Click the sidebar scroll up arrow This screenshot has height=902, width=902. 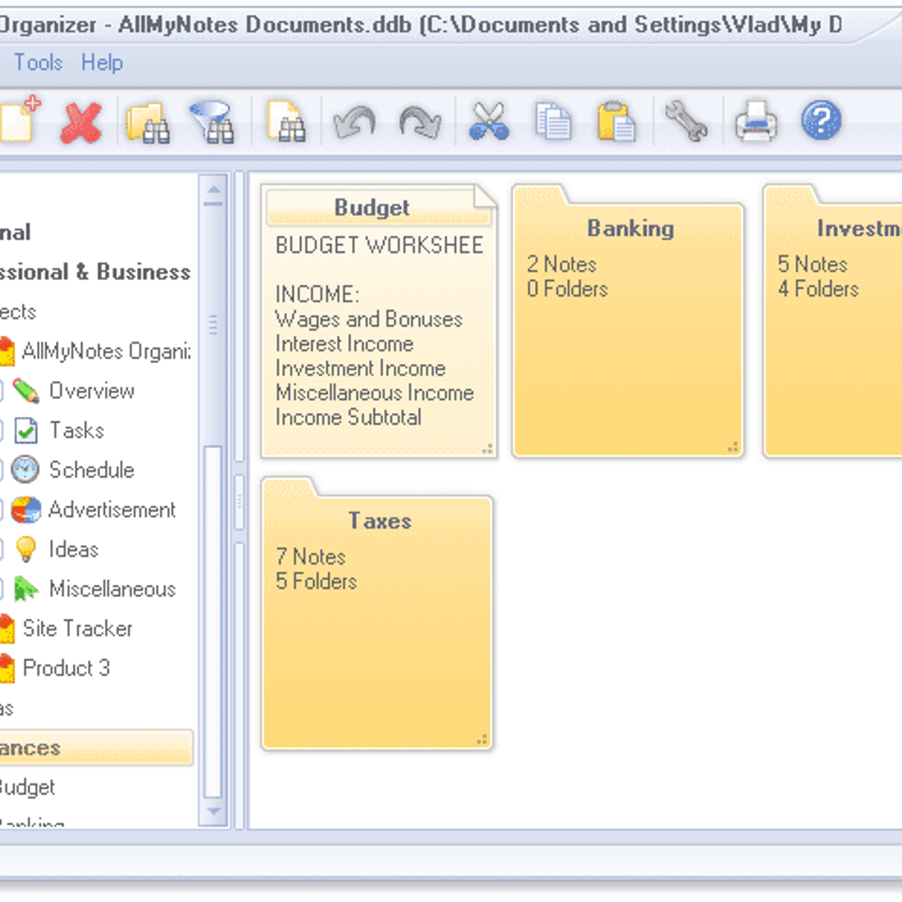pos(214,190)
